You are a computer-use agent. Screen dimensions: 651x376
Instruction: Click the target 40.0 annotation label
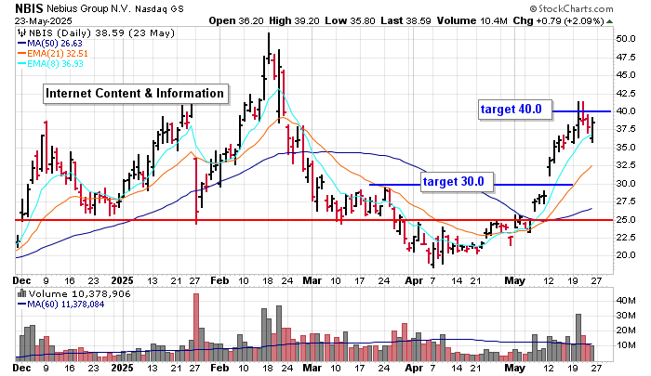pos(515,110)
